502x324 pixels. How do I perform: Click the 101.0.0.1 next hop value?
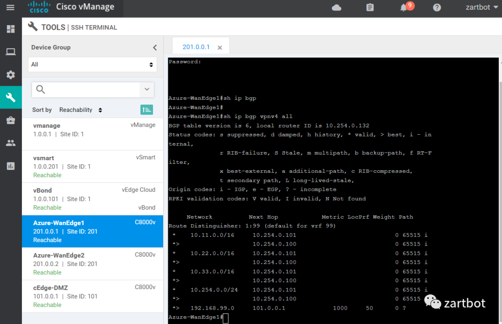pyautogui.click(x=269, y=308)
